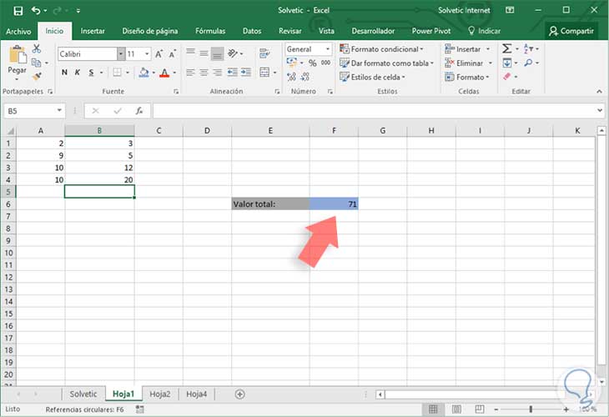Click the sort and filter icon
This screenshot has width=609, height=417.
529,48
